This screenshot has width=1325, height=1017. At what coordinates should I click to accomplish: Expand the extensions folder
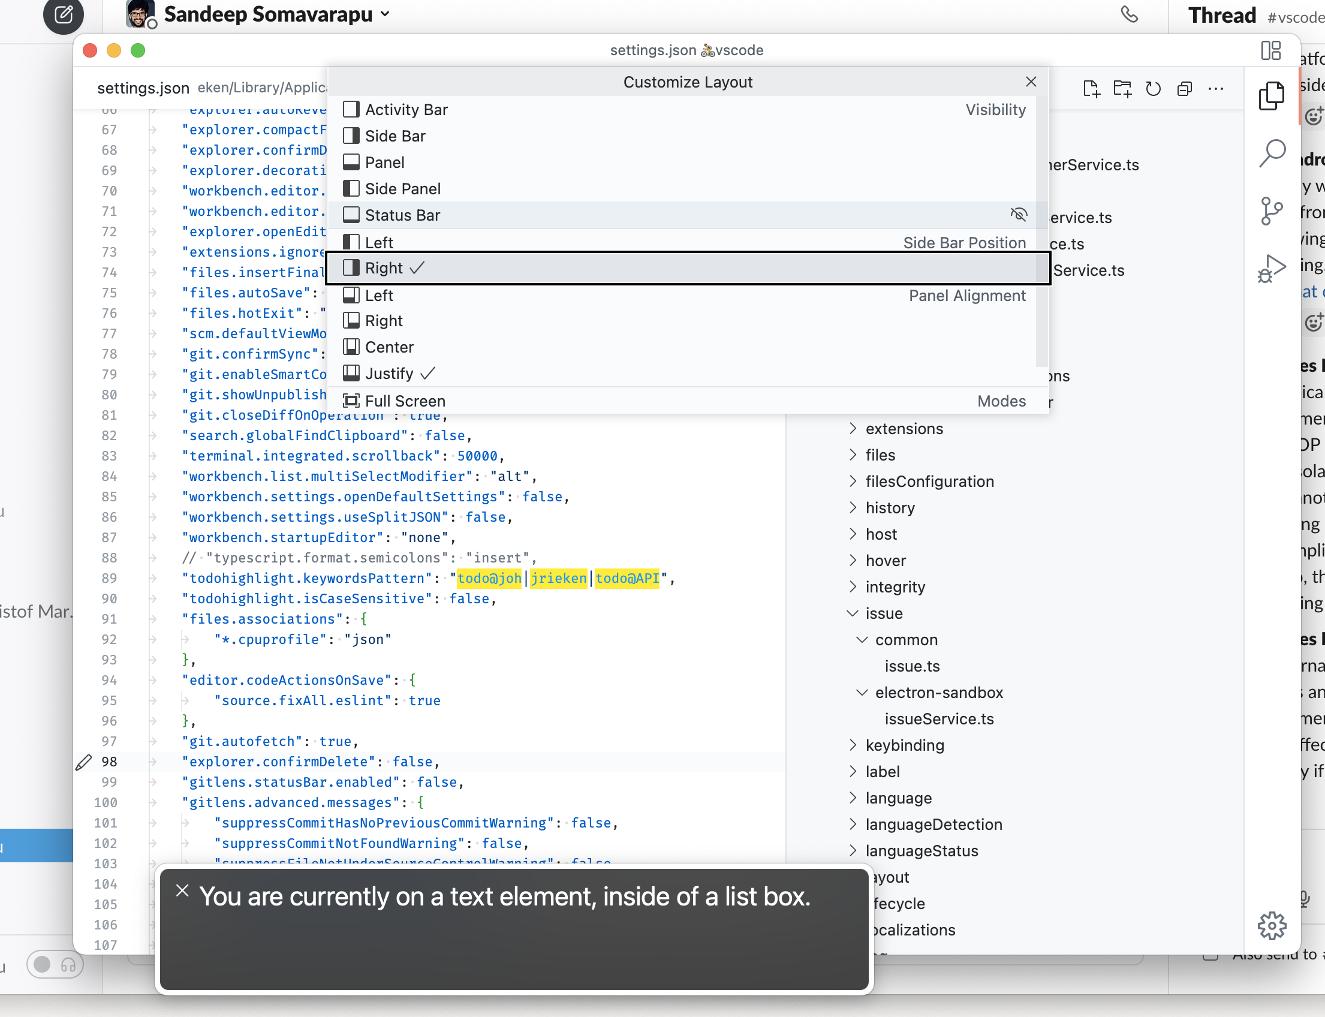tap(904, 429)
